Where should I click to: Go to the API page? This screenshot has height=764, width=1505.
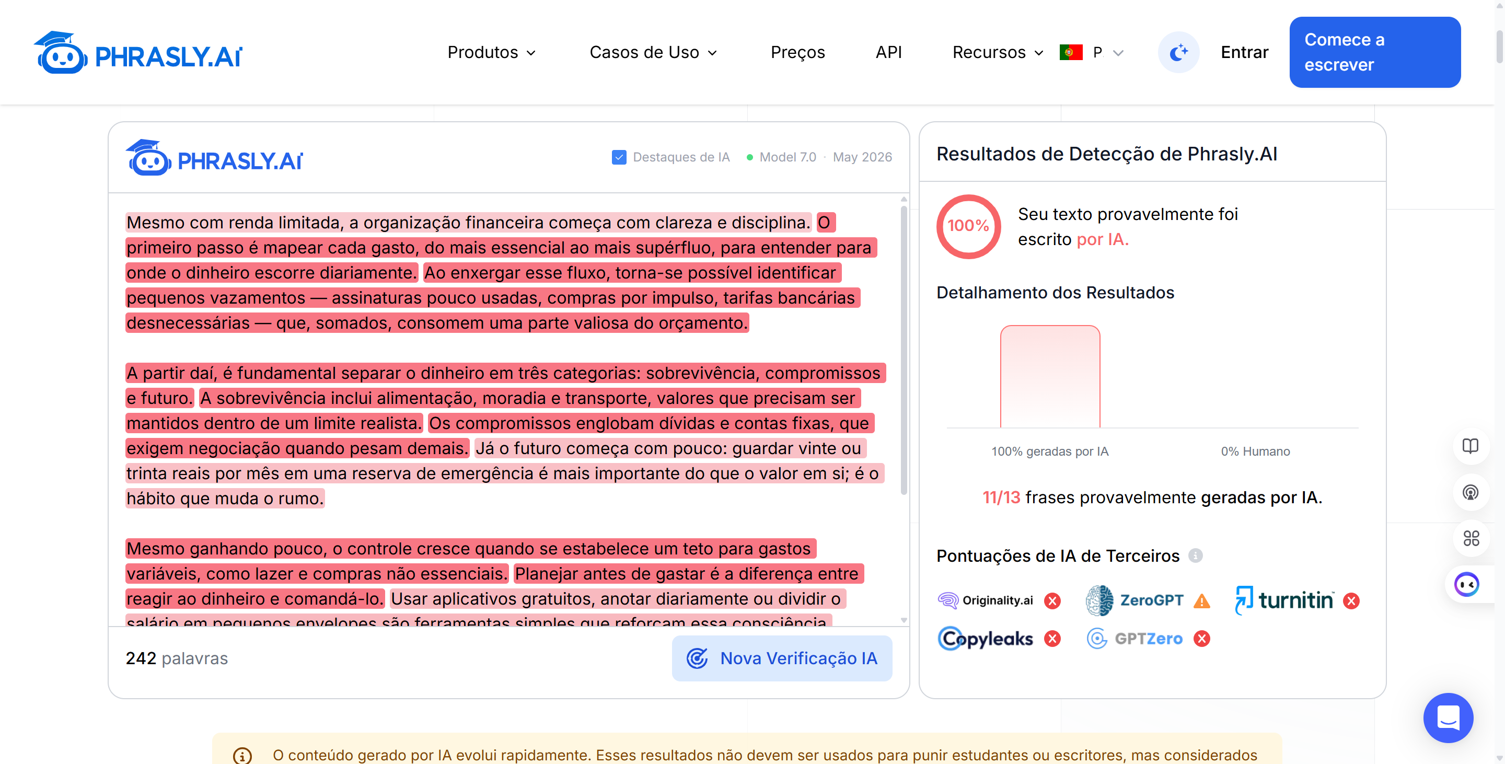(x=888, y=53)
